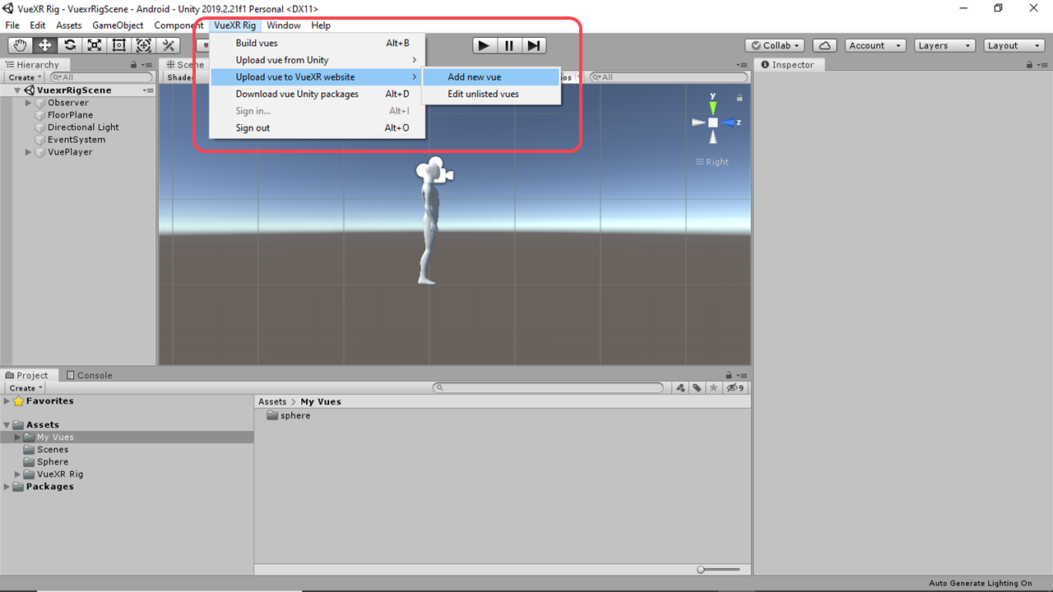Select the Rotate tool

(x=70, y=46)
